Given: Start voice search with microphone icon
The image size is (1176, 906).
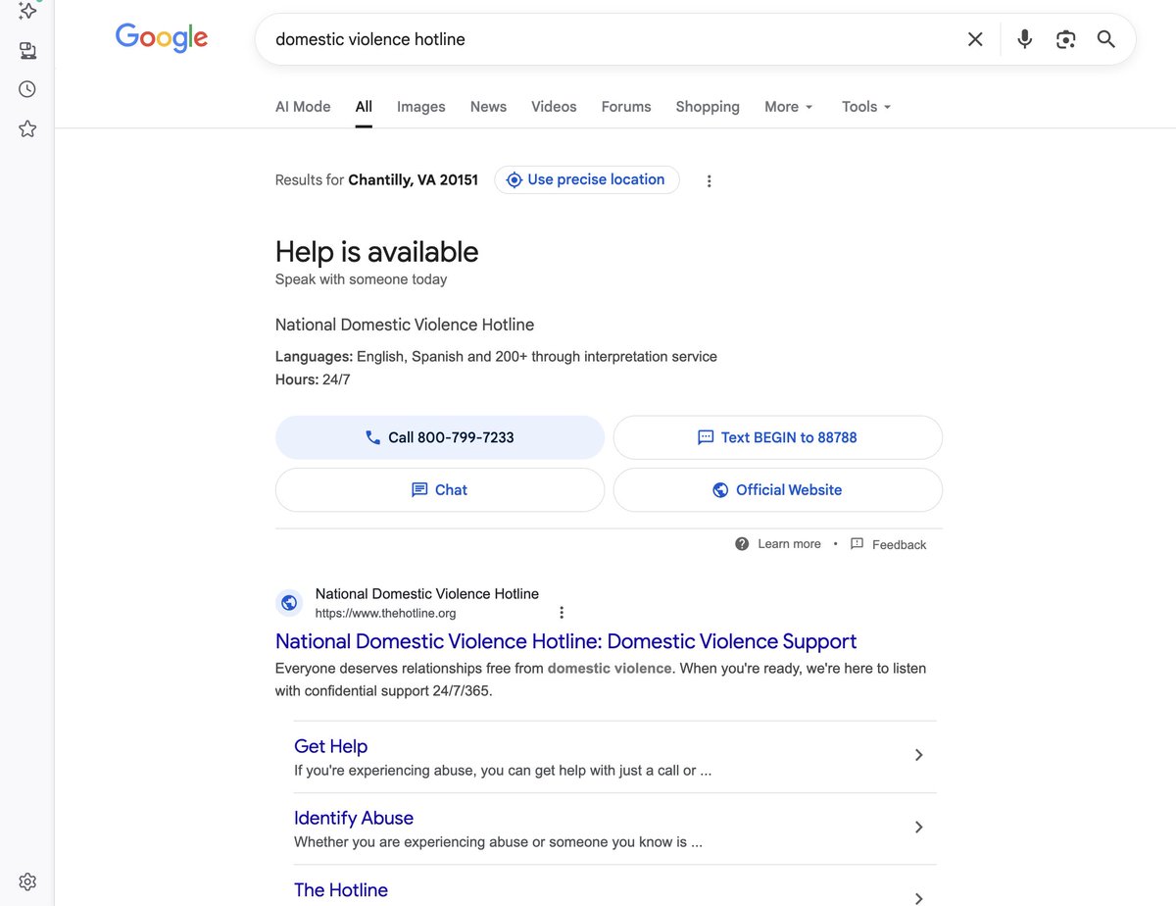Looking at the screenshot, I should pos(1024,39).
